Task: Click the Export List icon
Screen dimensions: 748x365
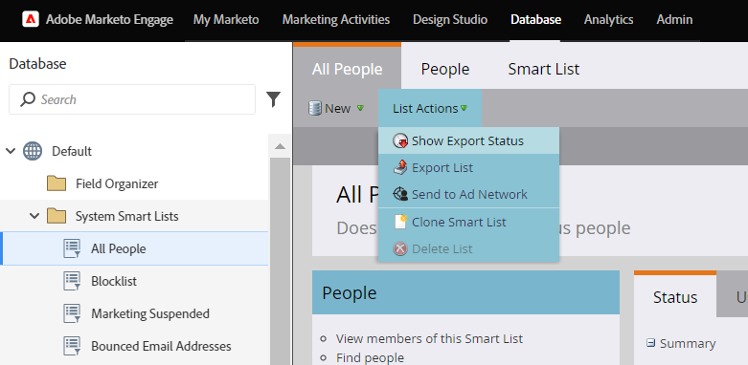Action: click(x=400, y=167)
